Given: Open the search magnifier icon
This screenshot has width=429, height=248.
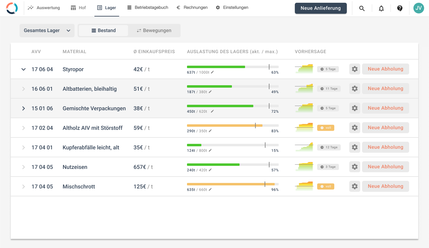Looking at the screenshot, I should [x=362, y=9].
